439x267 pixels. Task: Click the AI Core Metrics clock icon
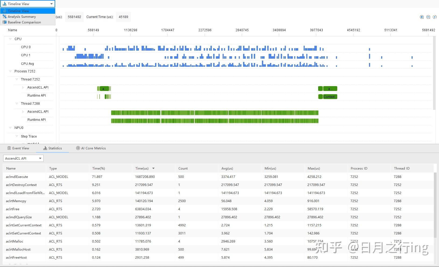(x=78, y=148)
